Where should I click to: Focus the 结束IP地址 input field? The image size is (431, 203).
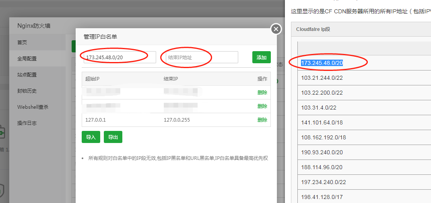tap(202, 57)
